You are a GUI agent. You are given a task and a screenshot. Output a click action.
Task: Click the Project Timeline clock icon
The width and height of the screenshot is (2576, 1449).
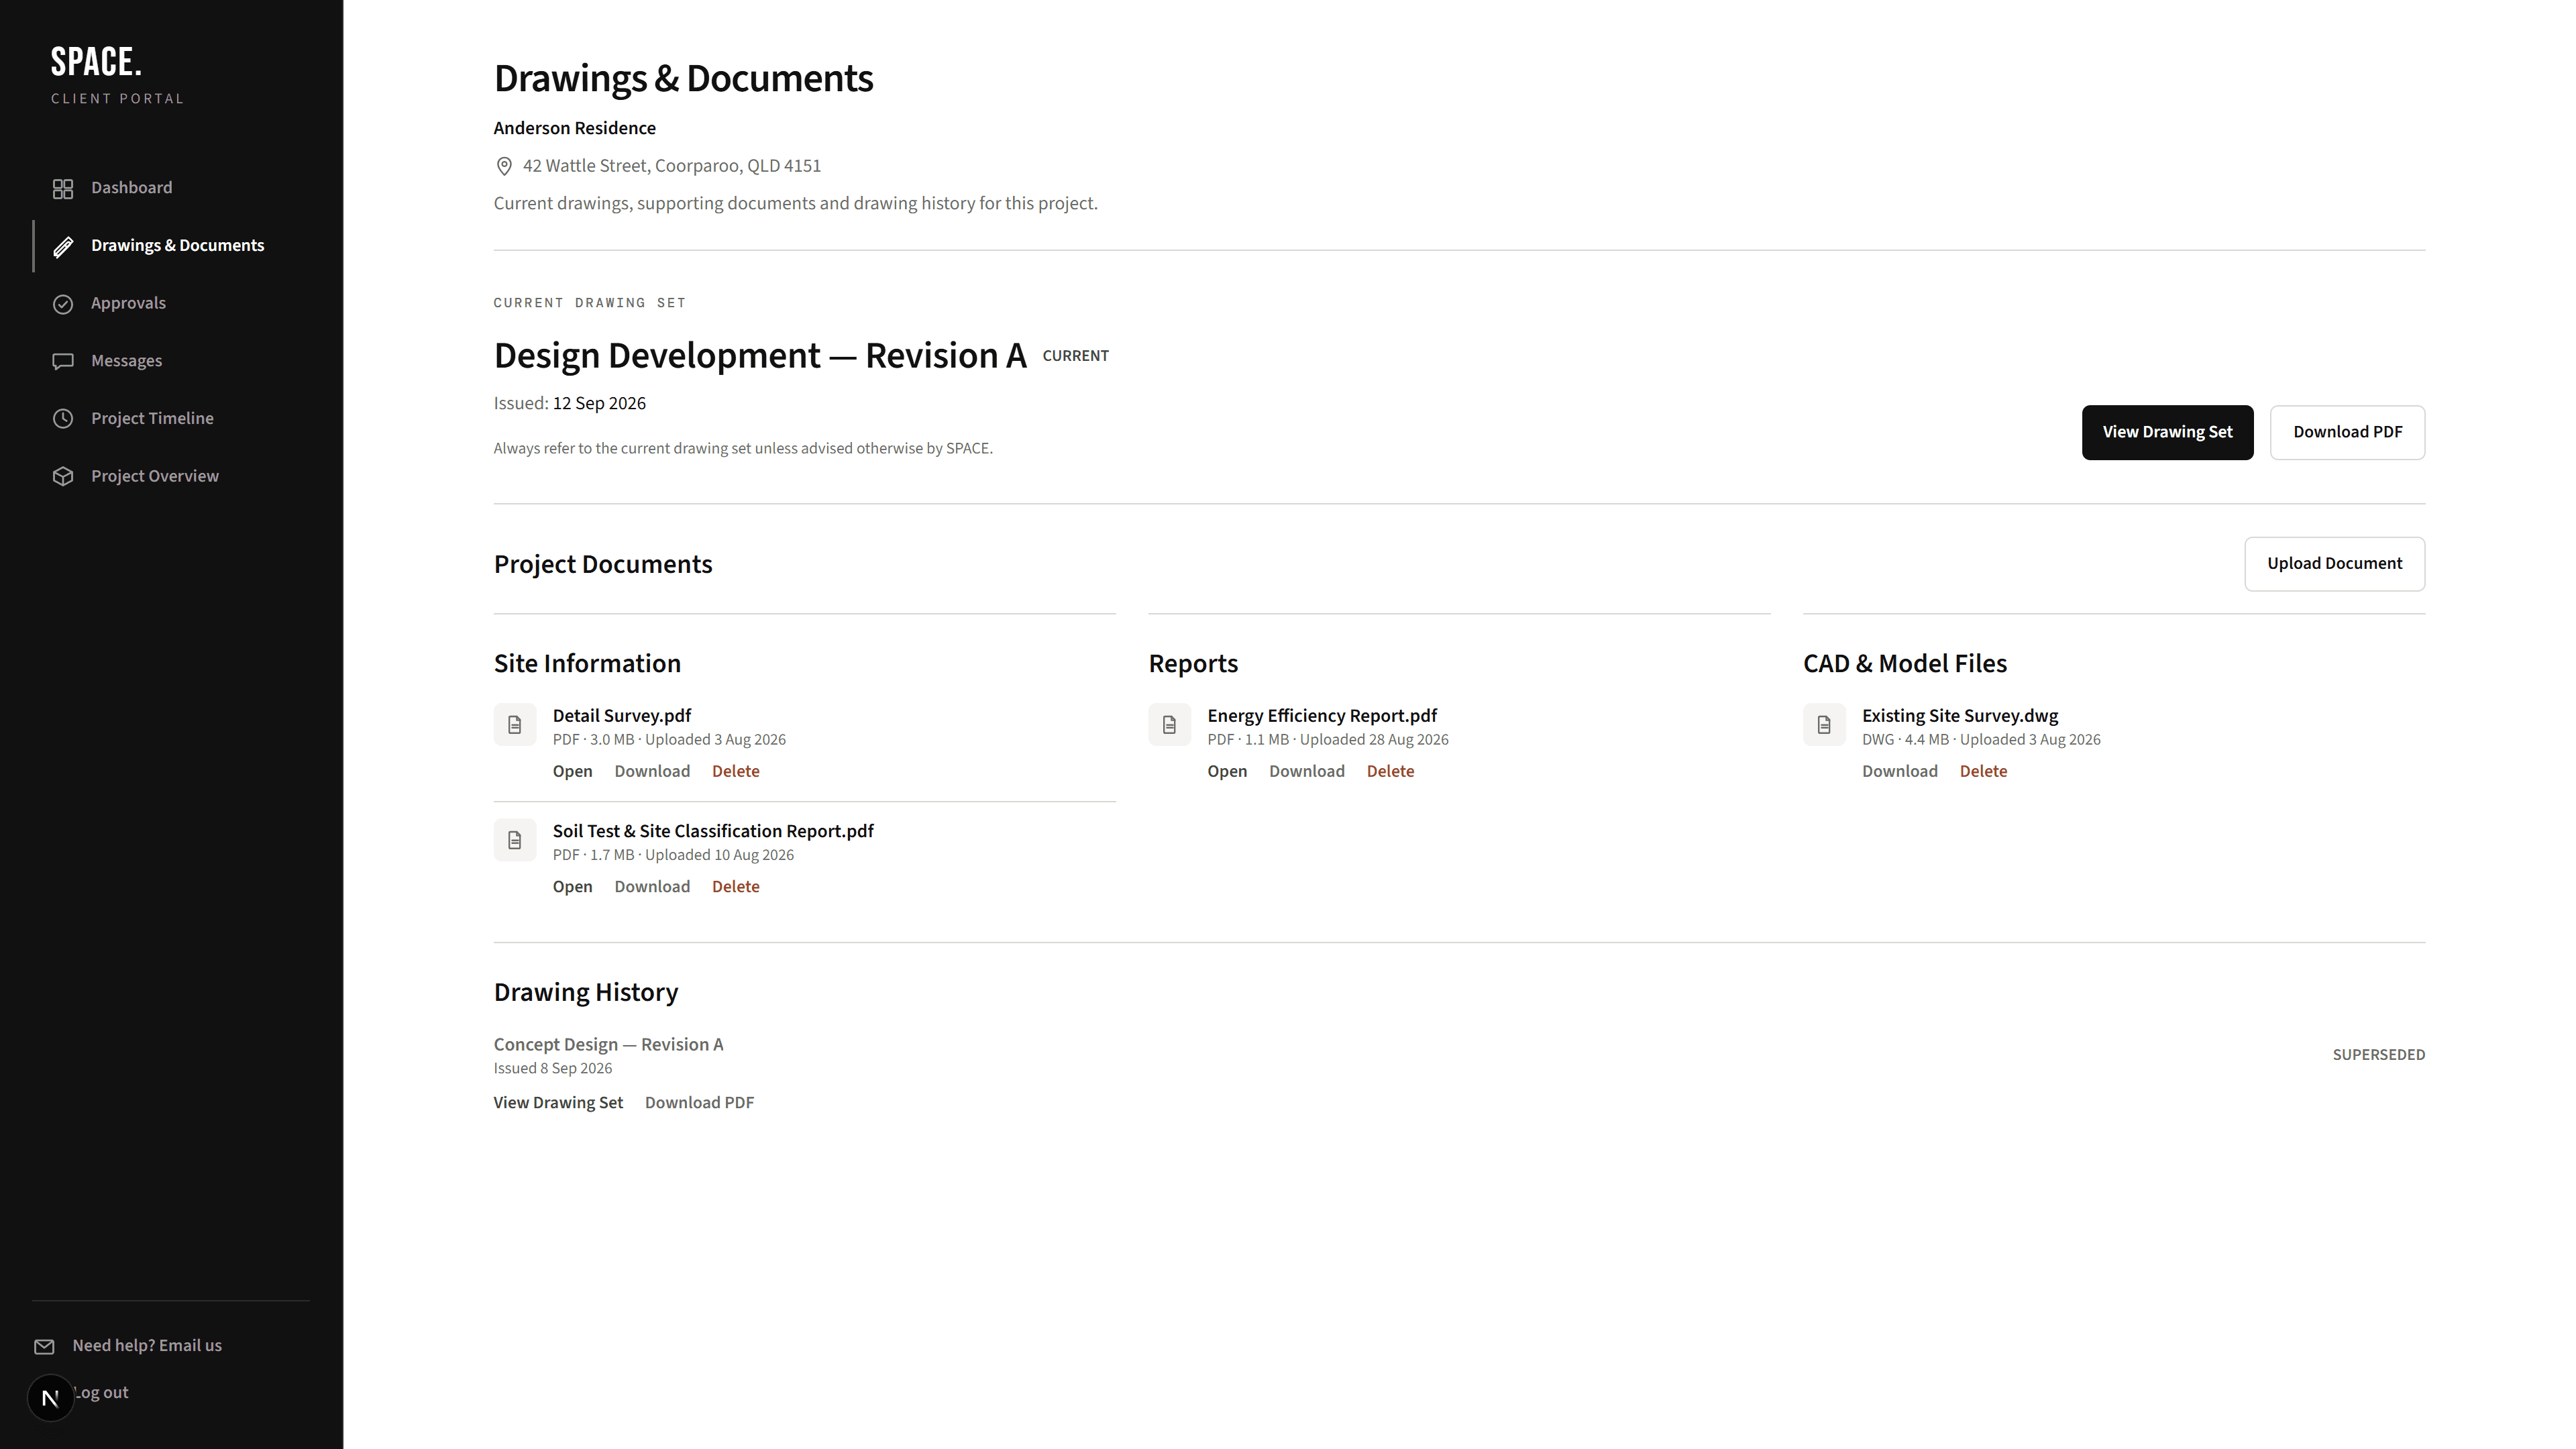click(x=63, y=419)
